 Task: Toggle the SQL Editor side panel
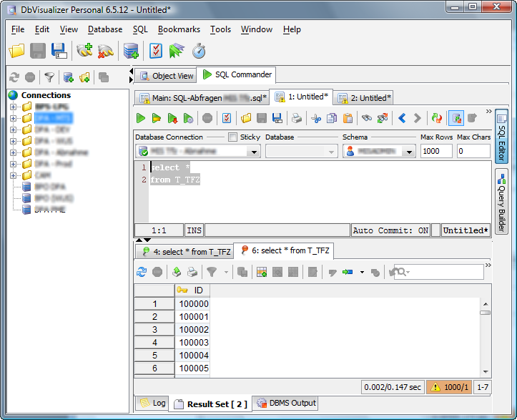click(501, 136)
